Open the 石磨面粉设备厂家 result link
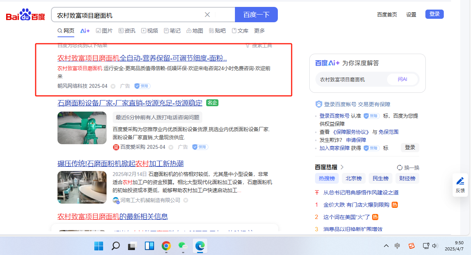471x255 pixels. click(130, 103)
